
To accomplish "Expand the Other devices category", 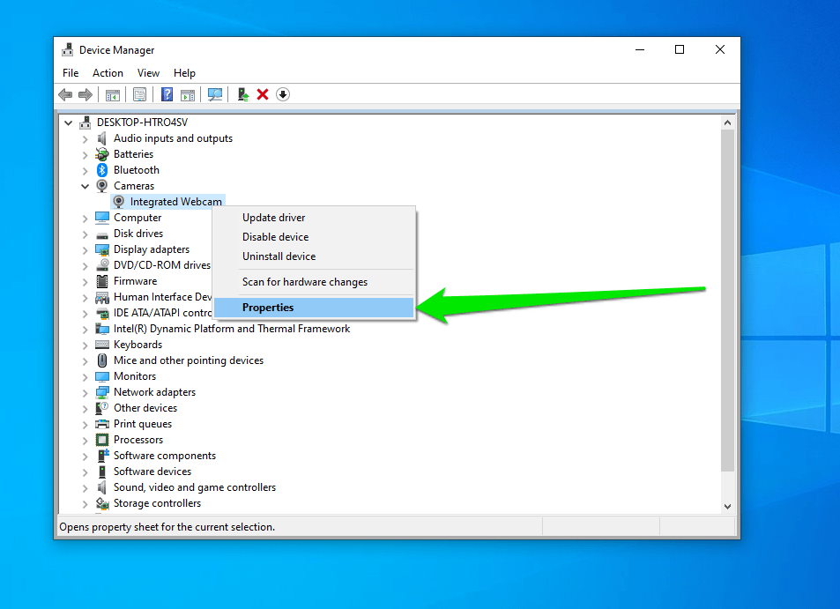I will 85,409.
